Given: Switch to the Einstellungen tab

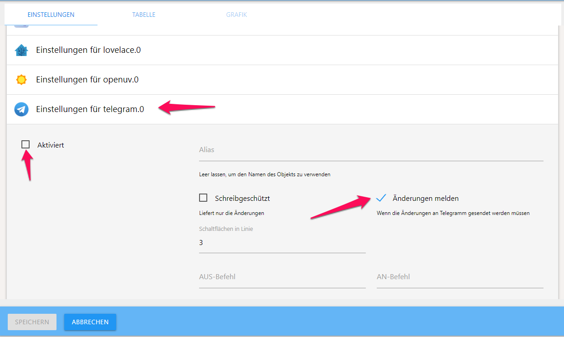Looking at the screenshot, I should coord(51,15).
